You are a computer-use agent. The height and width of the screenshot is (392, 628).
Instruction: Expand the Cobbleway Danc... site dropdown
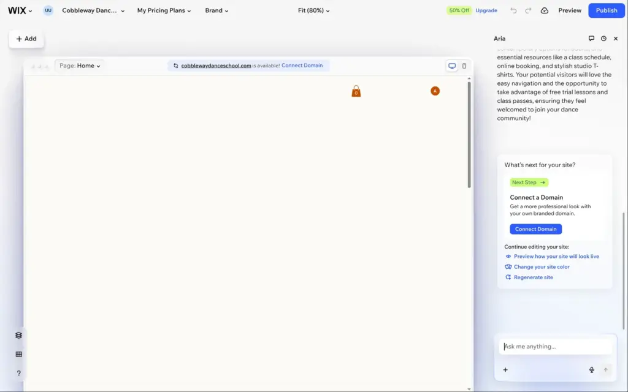(93, 11)
